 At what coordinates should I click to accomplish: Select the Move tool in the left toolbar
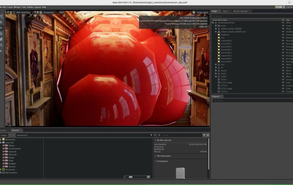(1, 28)
